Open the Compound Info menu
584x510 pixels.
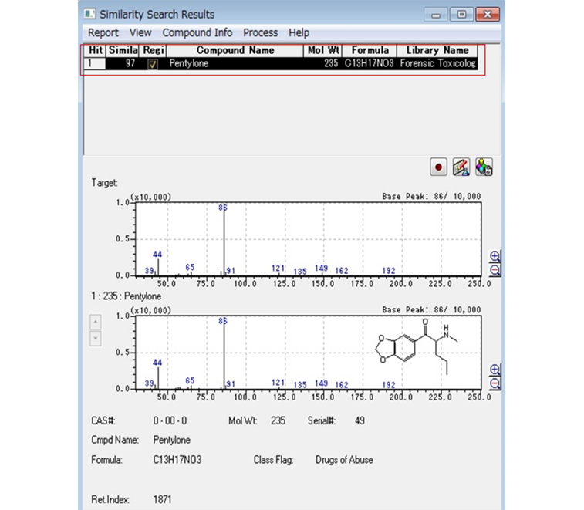click(x=197, y=32)
